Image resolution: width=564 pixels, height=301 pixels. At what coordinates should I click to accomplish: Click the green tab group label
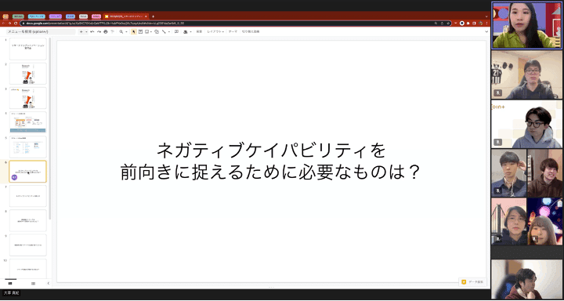[x=18, y=16]
